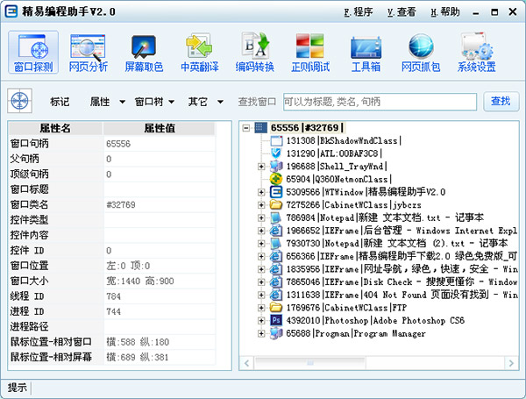Screen dimensions: 526x399
Task: Click the folder icon for FTP CabinetWClass
Action: point(276,307)
